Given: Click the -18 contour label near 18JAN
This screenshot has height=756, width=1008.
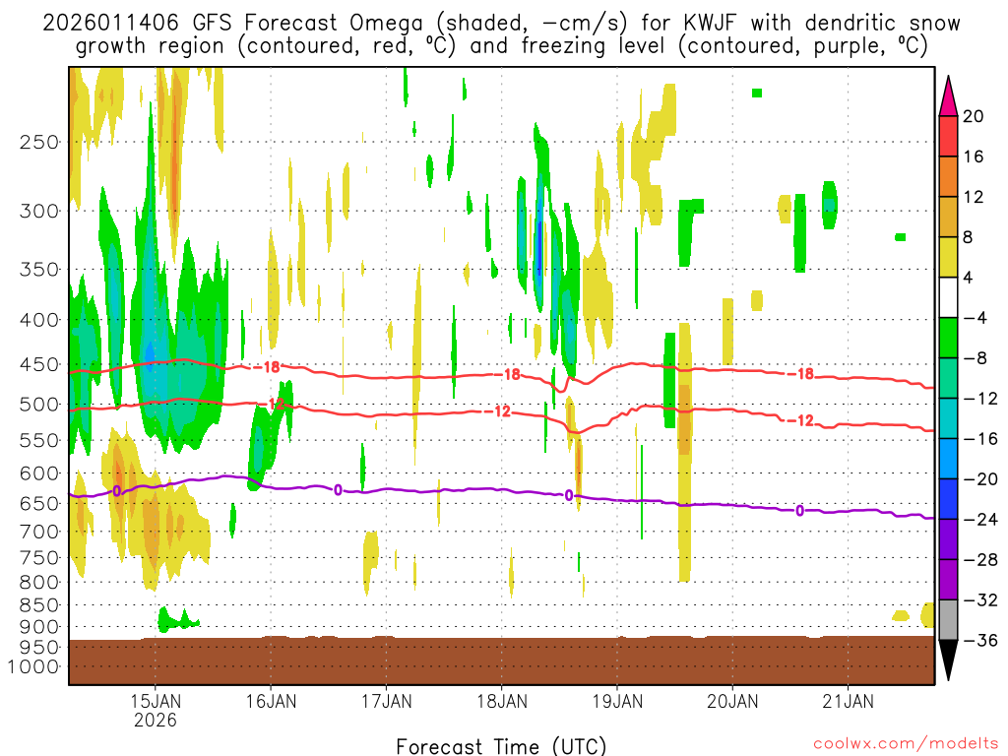Looking at the screenshot, I should 507,374.
